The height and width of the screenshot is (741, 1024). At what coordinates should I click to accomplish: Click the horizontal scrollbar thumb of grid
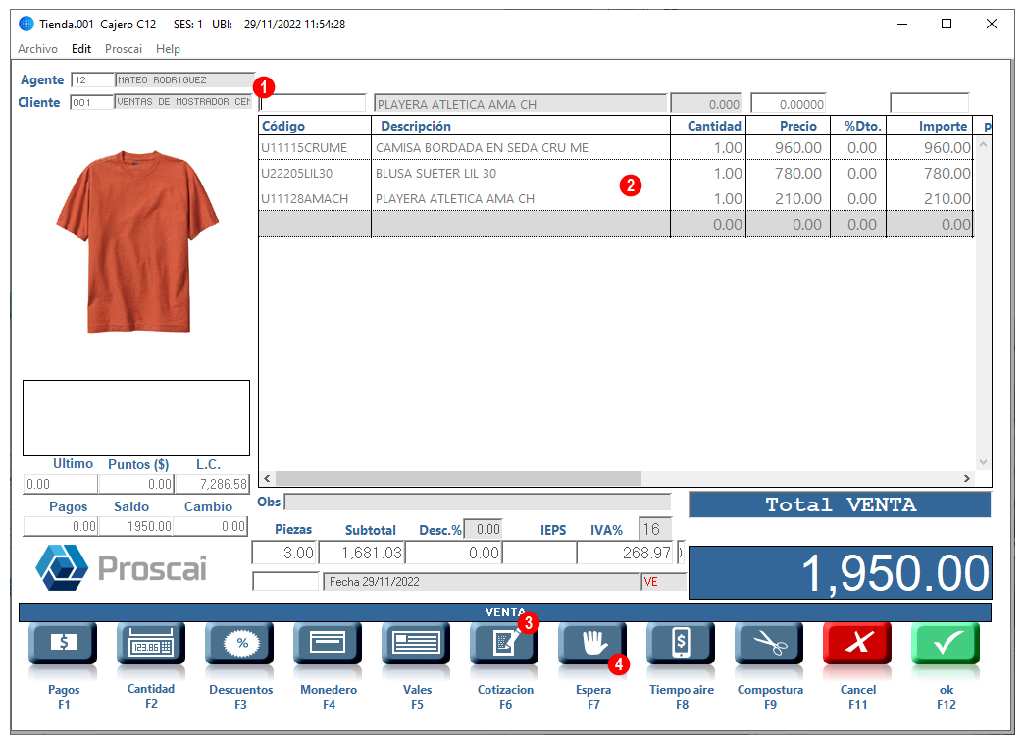pos(458,478)
